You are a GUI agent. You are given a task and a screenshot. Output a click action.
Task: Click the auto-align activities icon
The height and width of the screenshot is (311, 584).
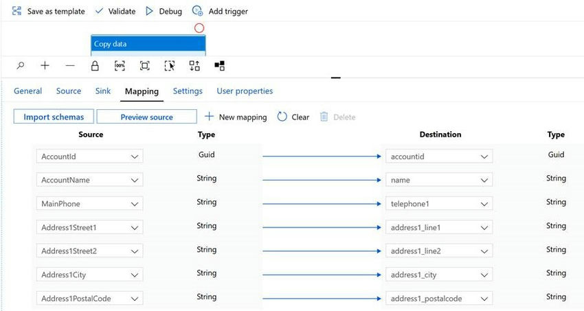tap(194, 66)
